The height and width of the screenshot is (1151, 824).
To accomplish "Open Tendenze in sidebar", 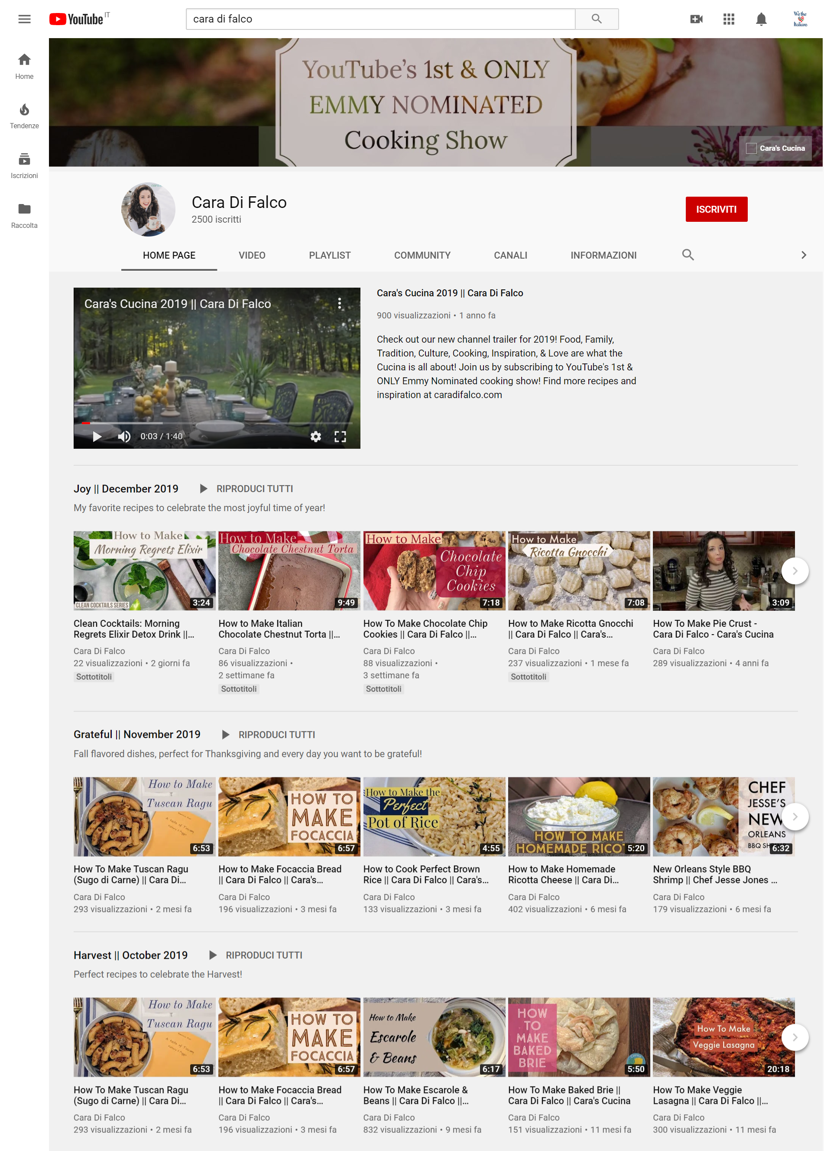I will pos(24,116).
